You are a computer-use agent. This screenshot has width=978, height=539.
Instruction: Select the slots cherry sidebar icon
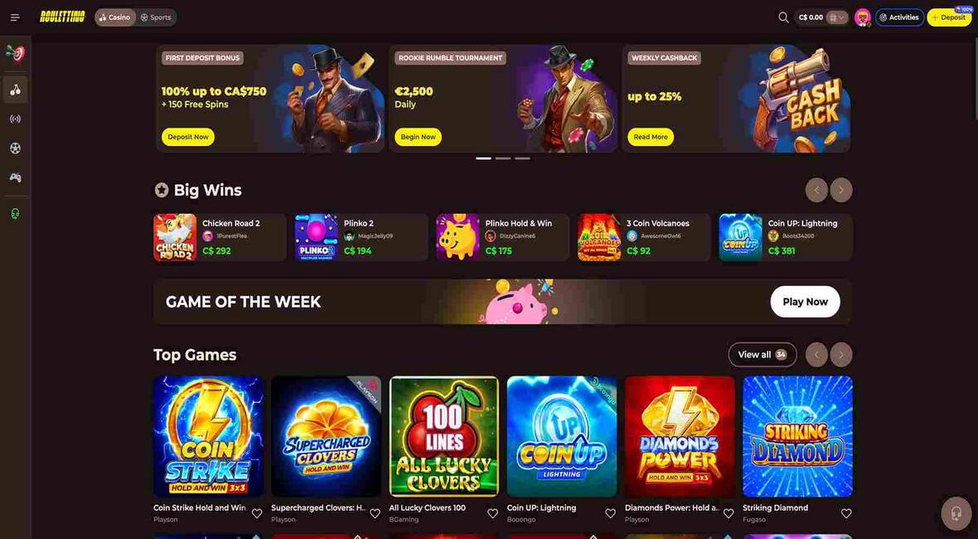pos(16,90)
